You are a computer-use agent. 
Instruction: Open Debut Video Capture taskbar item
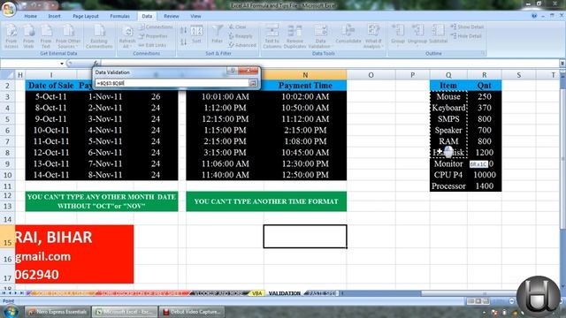coord(192,312)
